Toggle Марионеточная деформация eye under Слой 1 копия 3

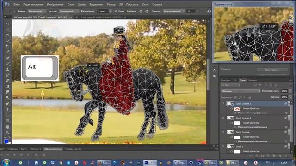tap(235, 113)
